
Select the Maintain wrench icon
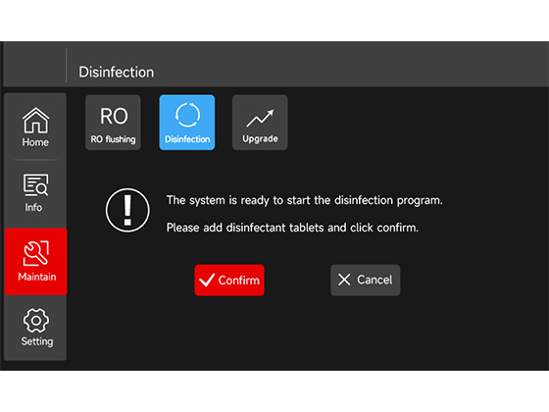(x=35, y=253)
